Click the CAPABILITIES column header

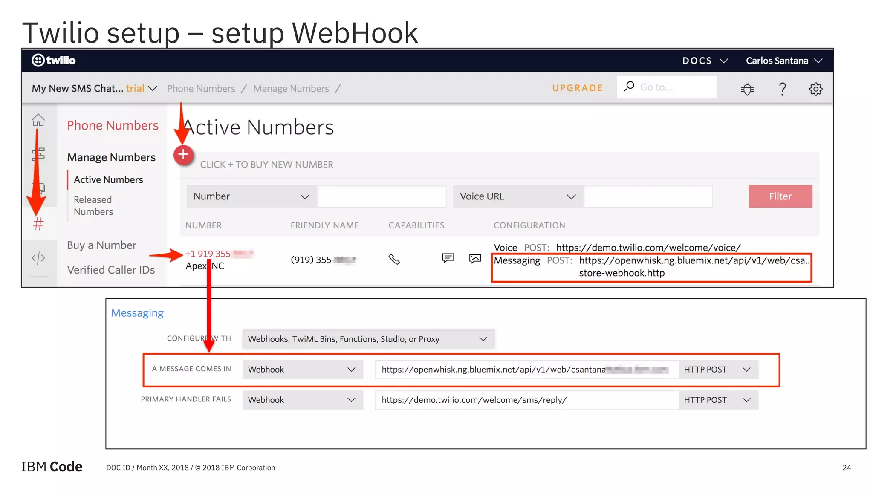click(x=416, y=225)
